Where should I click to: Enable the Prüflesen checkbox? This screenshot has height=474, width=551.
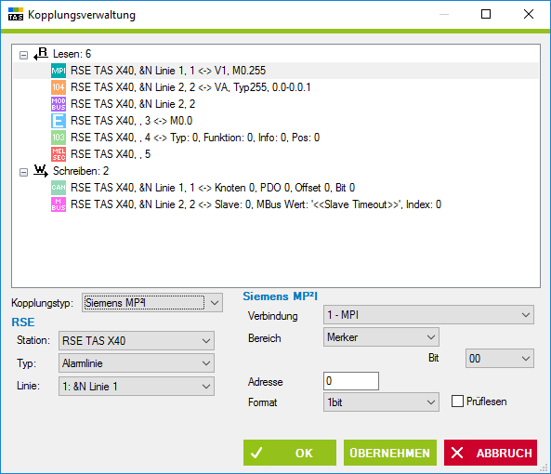(457, 402)
